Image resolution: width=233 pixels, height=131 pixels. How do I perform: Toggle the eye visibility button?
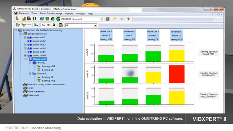tap(48, 25)
